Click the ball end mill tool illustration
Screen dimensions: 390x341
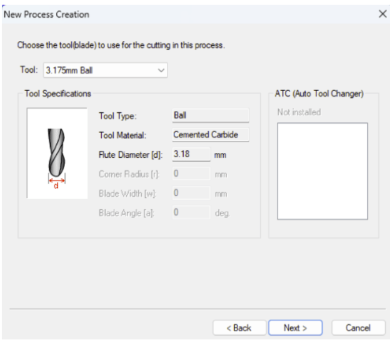click(x=57, y=152)
